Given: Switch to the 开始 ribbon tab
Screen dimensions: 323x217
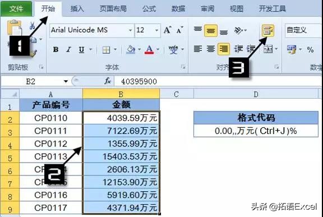Looking at the screenshot, I should (x=48, y=8).
